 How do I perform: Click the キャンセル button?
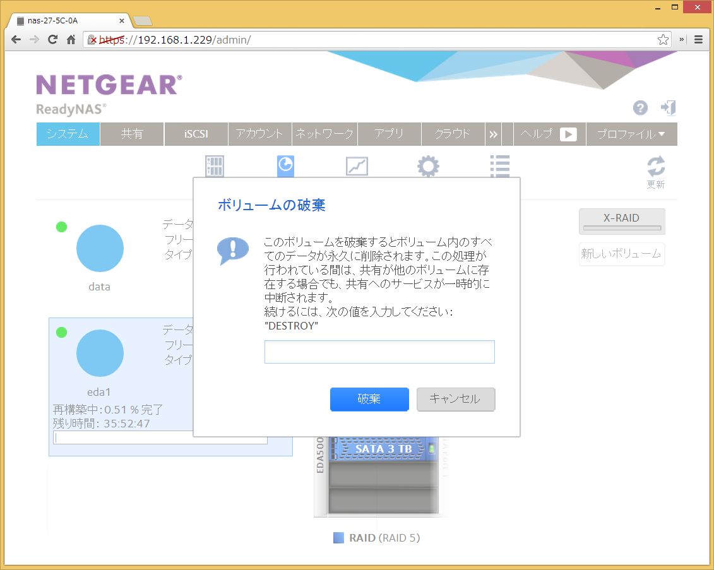point(455,399)
